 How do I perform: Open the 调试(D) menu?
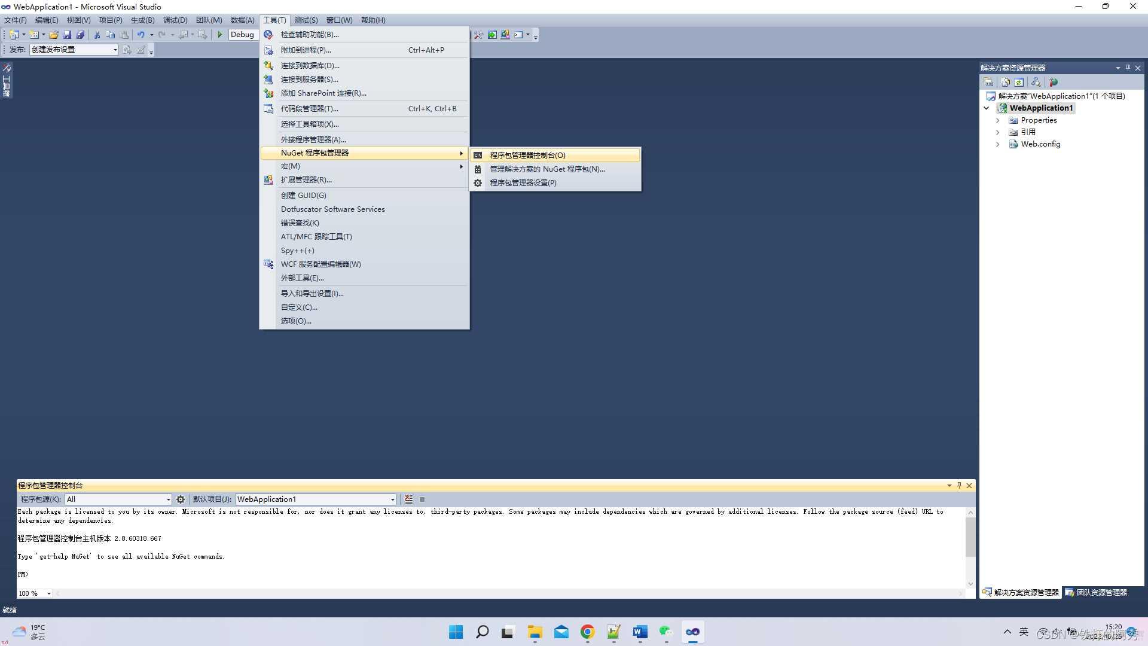(x=175, y=20)
